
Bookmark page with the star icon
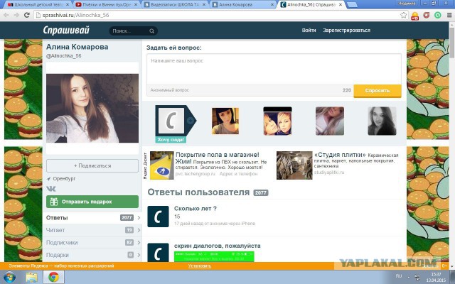403,15
